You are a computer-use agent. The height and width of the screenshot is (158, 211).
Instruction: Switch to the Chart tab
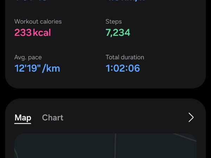52,118
